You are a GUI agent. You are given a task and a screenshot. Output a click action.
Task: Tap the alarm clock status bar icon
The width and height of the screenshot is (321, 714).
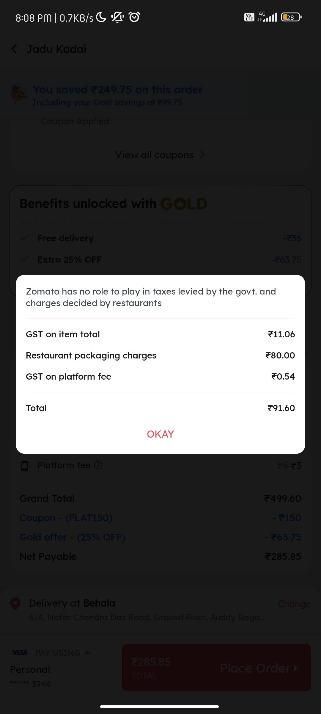pyautogui.click(x=134, y=17)
